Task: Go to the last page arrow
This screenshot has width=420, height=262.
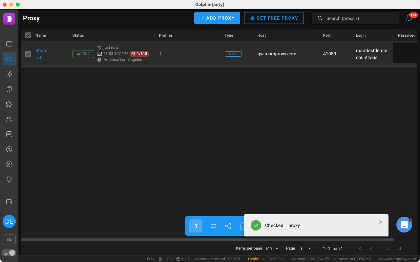Action: tap(399, 249)
